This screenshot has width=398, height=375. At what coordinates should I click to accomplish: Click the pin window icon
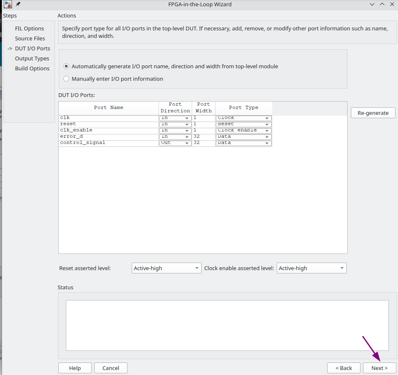tap(18, 4)
